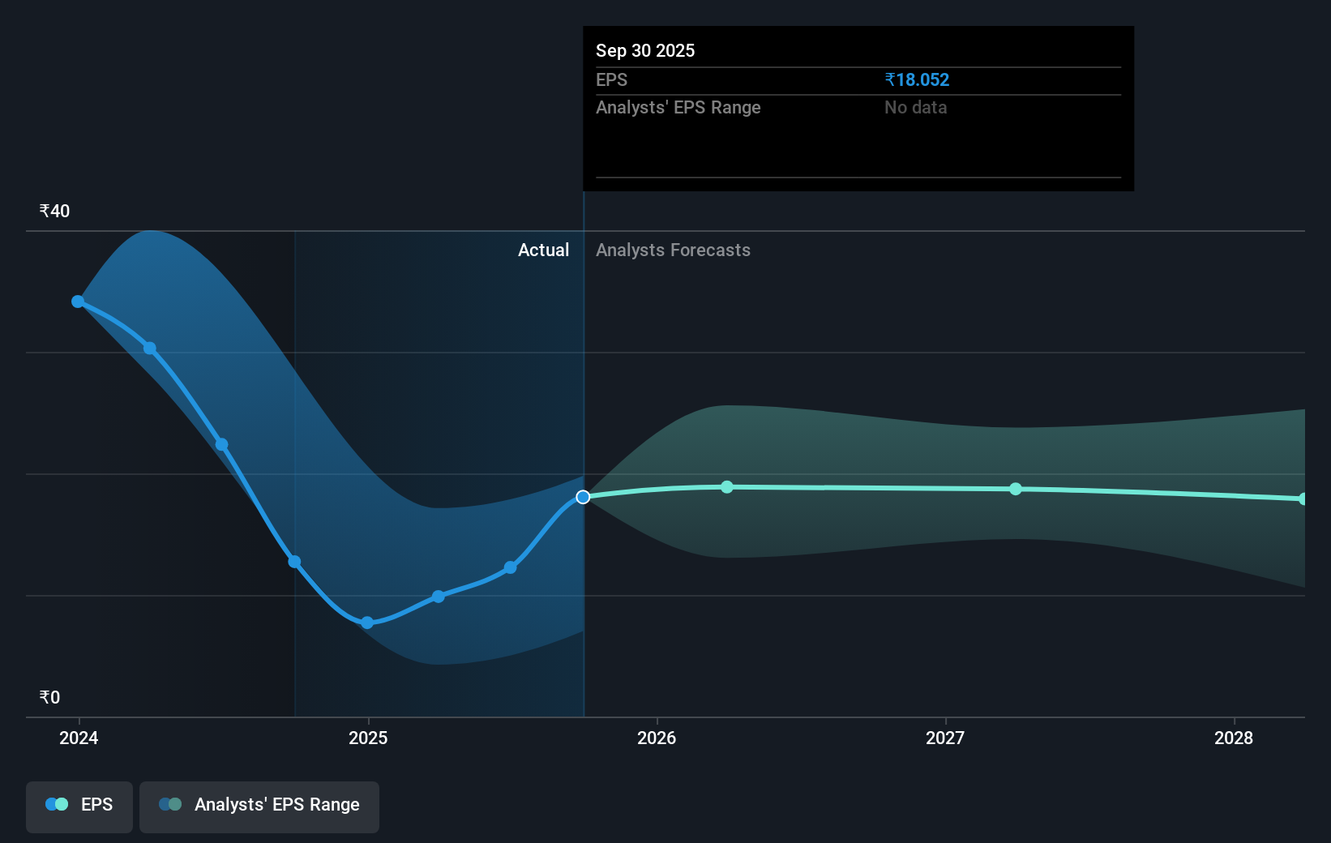The width and height of the screenshot is (1331, 843).
Task: Click the ₹18.052 EPS tooltip value
Action: tap(917, 79)
